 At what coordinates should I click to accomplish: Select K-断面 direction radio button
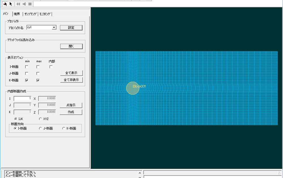tap(63, 129)
